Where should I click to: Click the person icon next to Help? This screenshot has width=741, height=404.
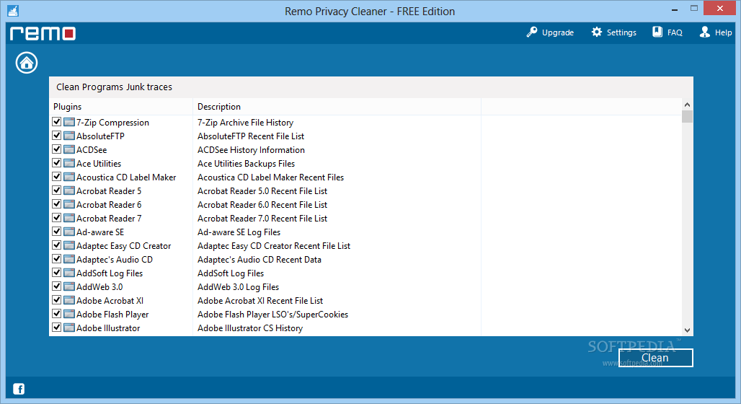pos(705,32)
